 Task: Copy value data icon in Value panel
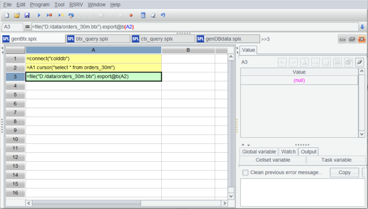coord(315,62)
